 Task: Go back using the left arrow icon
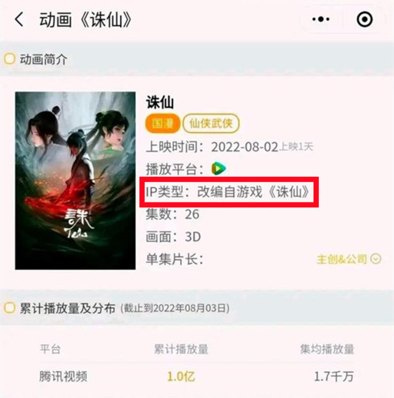point(19,19)
